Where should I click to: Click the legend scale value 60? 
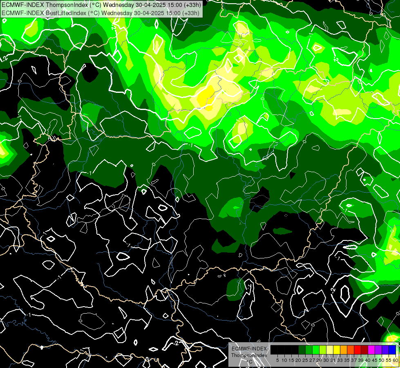coord(396,360)
